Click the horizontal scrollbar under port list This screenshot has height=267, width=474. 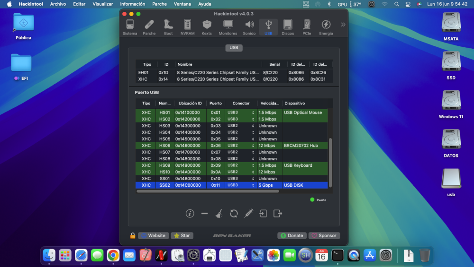208,191
